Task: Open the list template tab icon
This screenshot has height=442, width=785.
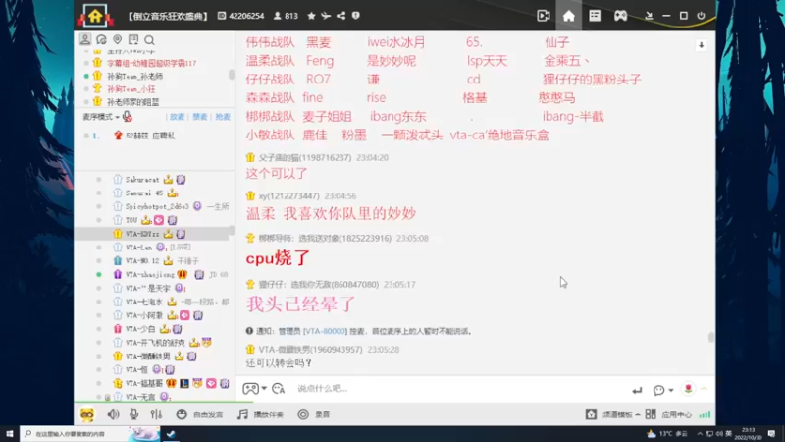Action: click(x=595, y=16)
